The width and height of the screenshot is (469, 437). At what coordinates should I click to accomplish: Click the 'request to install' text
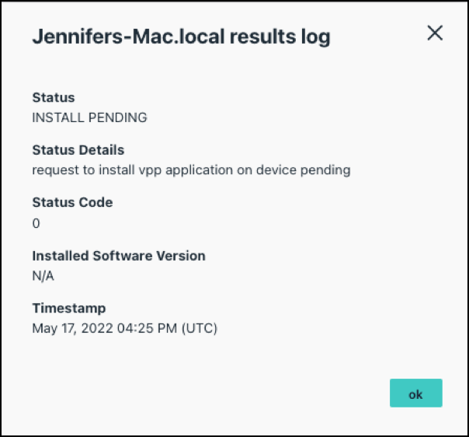(x=75, y=170)
